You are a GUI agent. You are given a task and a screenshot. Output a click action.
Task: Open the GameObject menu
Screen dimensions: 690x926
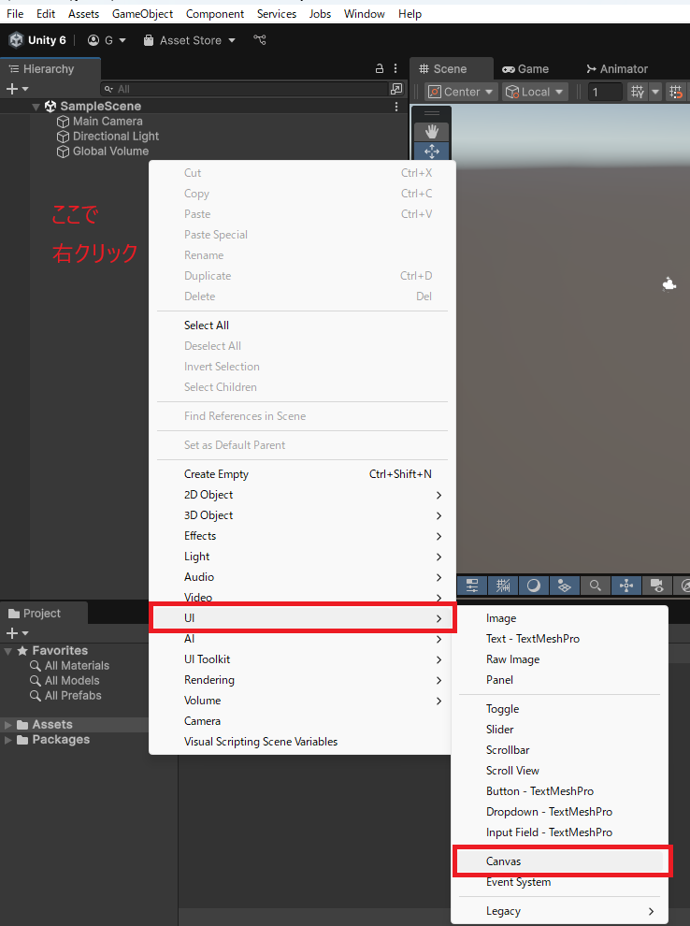(142, 14)
